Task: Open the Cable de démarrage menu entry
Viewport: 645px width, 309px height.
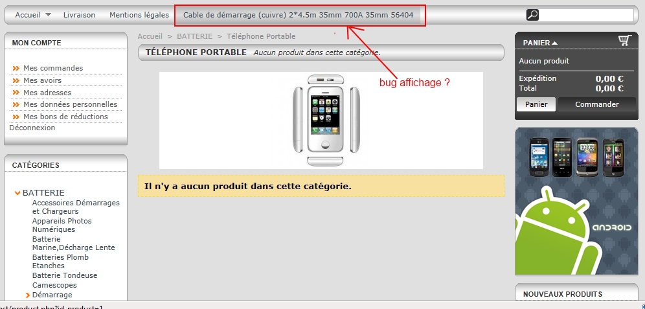Action: (299, 15)
